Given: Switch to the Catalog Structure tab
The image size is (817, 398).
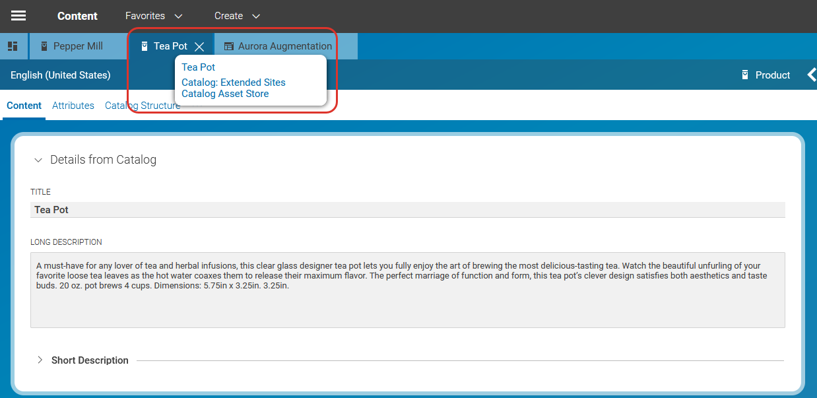Looking at the screenshot, I should (x=143, y=106).
